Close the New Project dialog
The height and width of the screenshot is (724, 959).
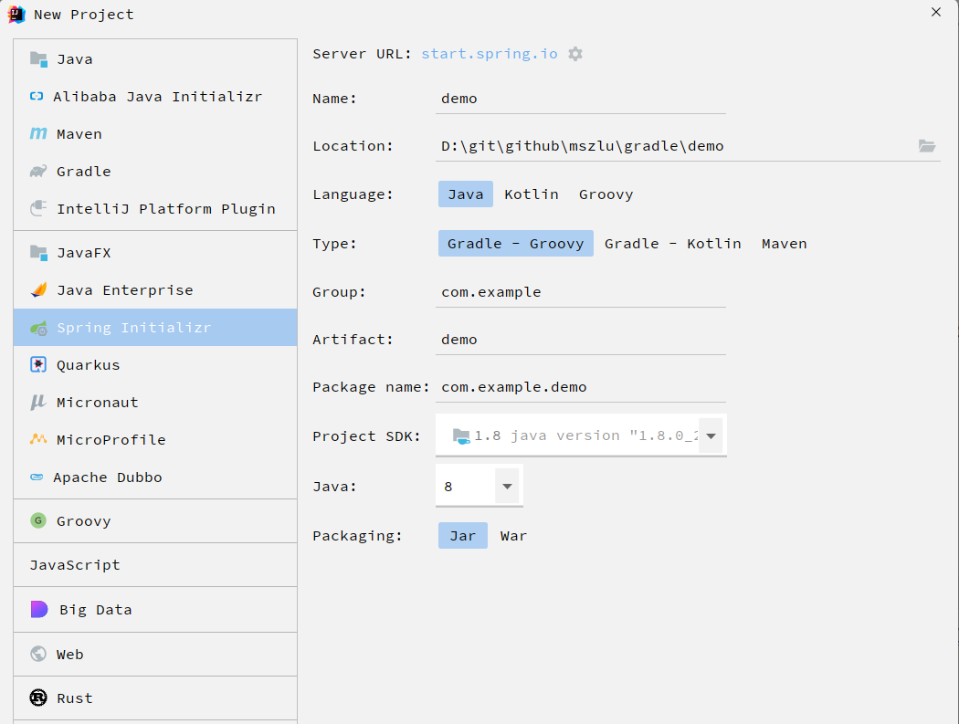[x=936, y=12]
